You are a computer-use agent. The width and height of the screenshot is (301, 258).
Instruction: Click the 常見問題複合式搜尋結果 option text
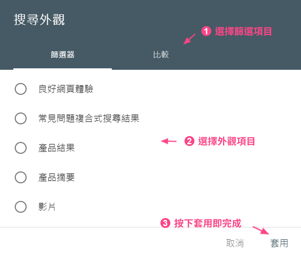[x=89, y=118]
